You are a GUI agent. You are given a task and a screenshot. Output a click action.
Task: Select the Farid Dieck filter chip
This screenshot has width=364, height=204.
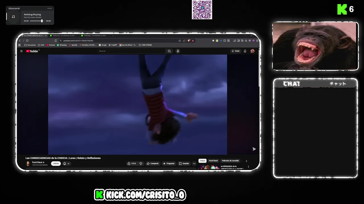(x=213, y=161)
